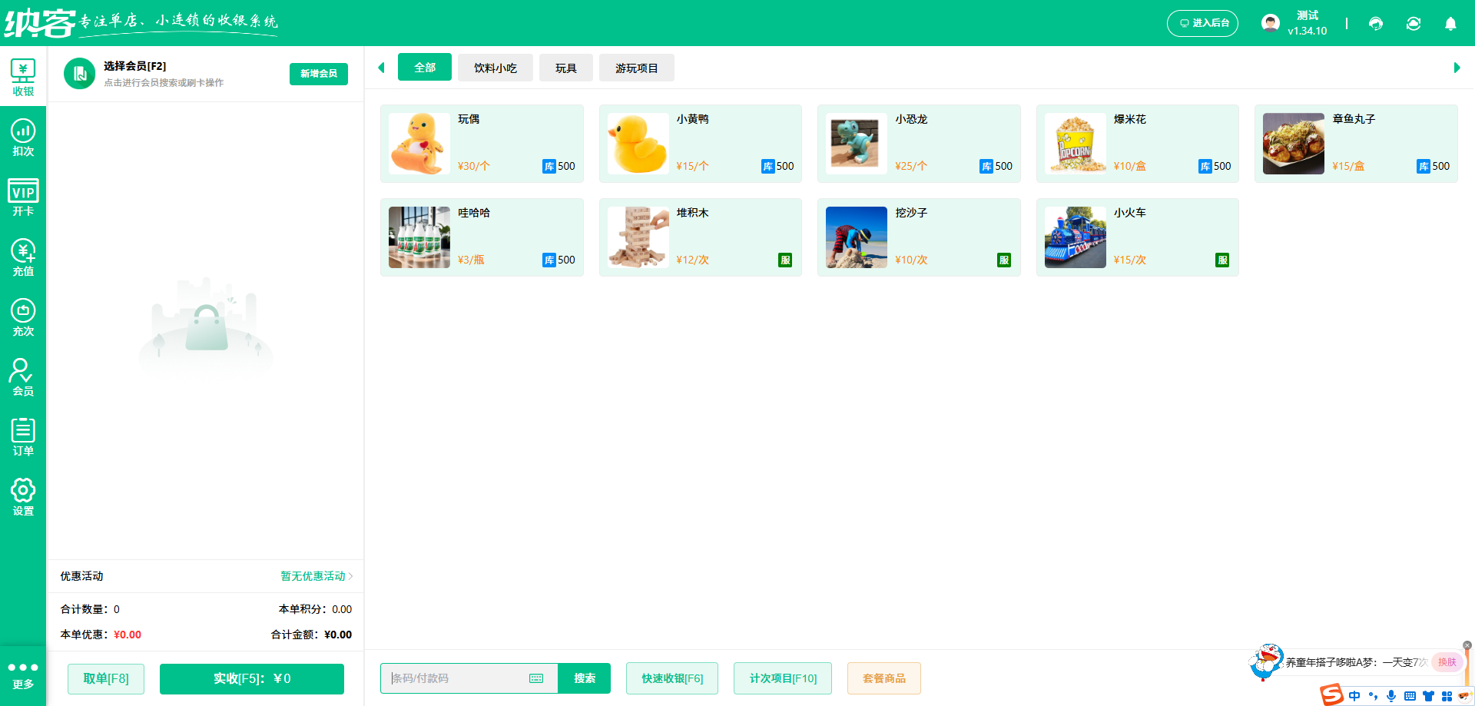Image resolution: width=1475 pixels, height=706 pixels.
Task: Select the 收银 cashier sidebar icon
Action: coord(23,75)
